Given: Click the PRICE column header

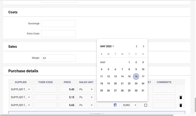Looking at the screenshot, I should pos(67,82).
